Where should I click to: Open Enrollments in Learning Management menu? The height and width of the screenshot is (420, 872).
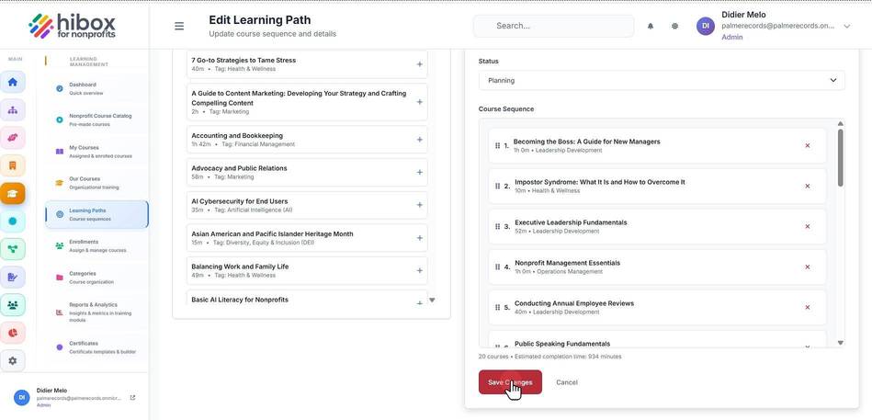[x=96, y=246]
